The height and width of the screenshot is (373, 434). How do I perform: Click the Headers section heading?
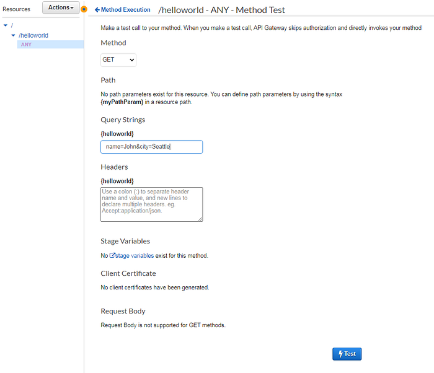point(114,167)
